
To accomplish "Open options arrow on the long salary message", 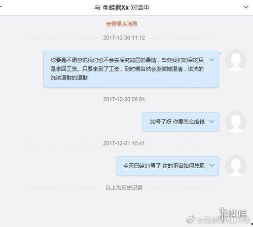I will point(211,60).
